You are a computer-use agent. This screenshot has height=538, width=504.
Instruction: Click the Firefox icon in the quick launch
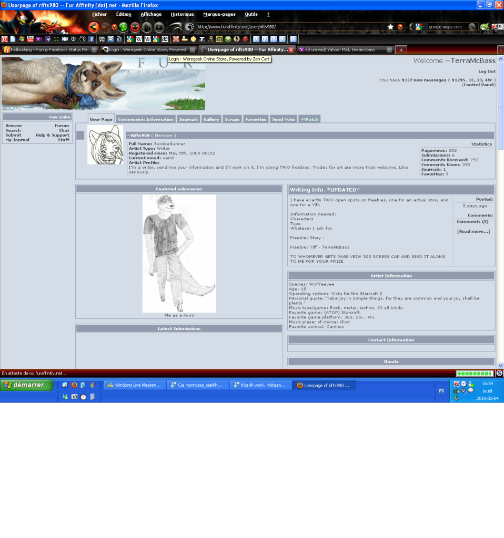coord(74,385)
